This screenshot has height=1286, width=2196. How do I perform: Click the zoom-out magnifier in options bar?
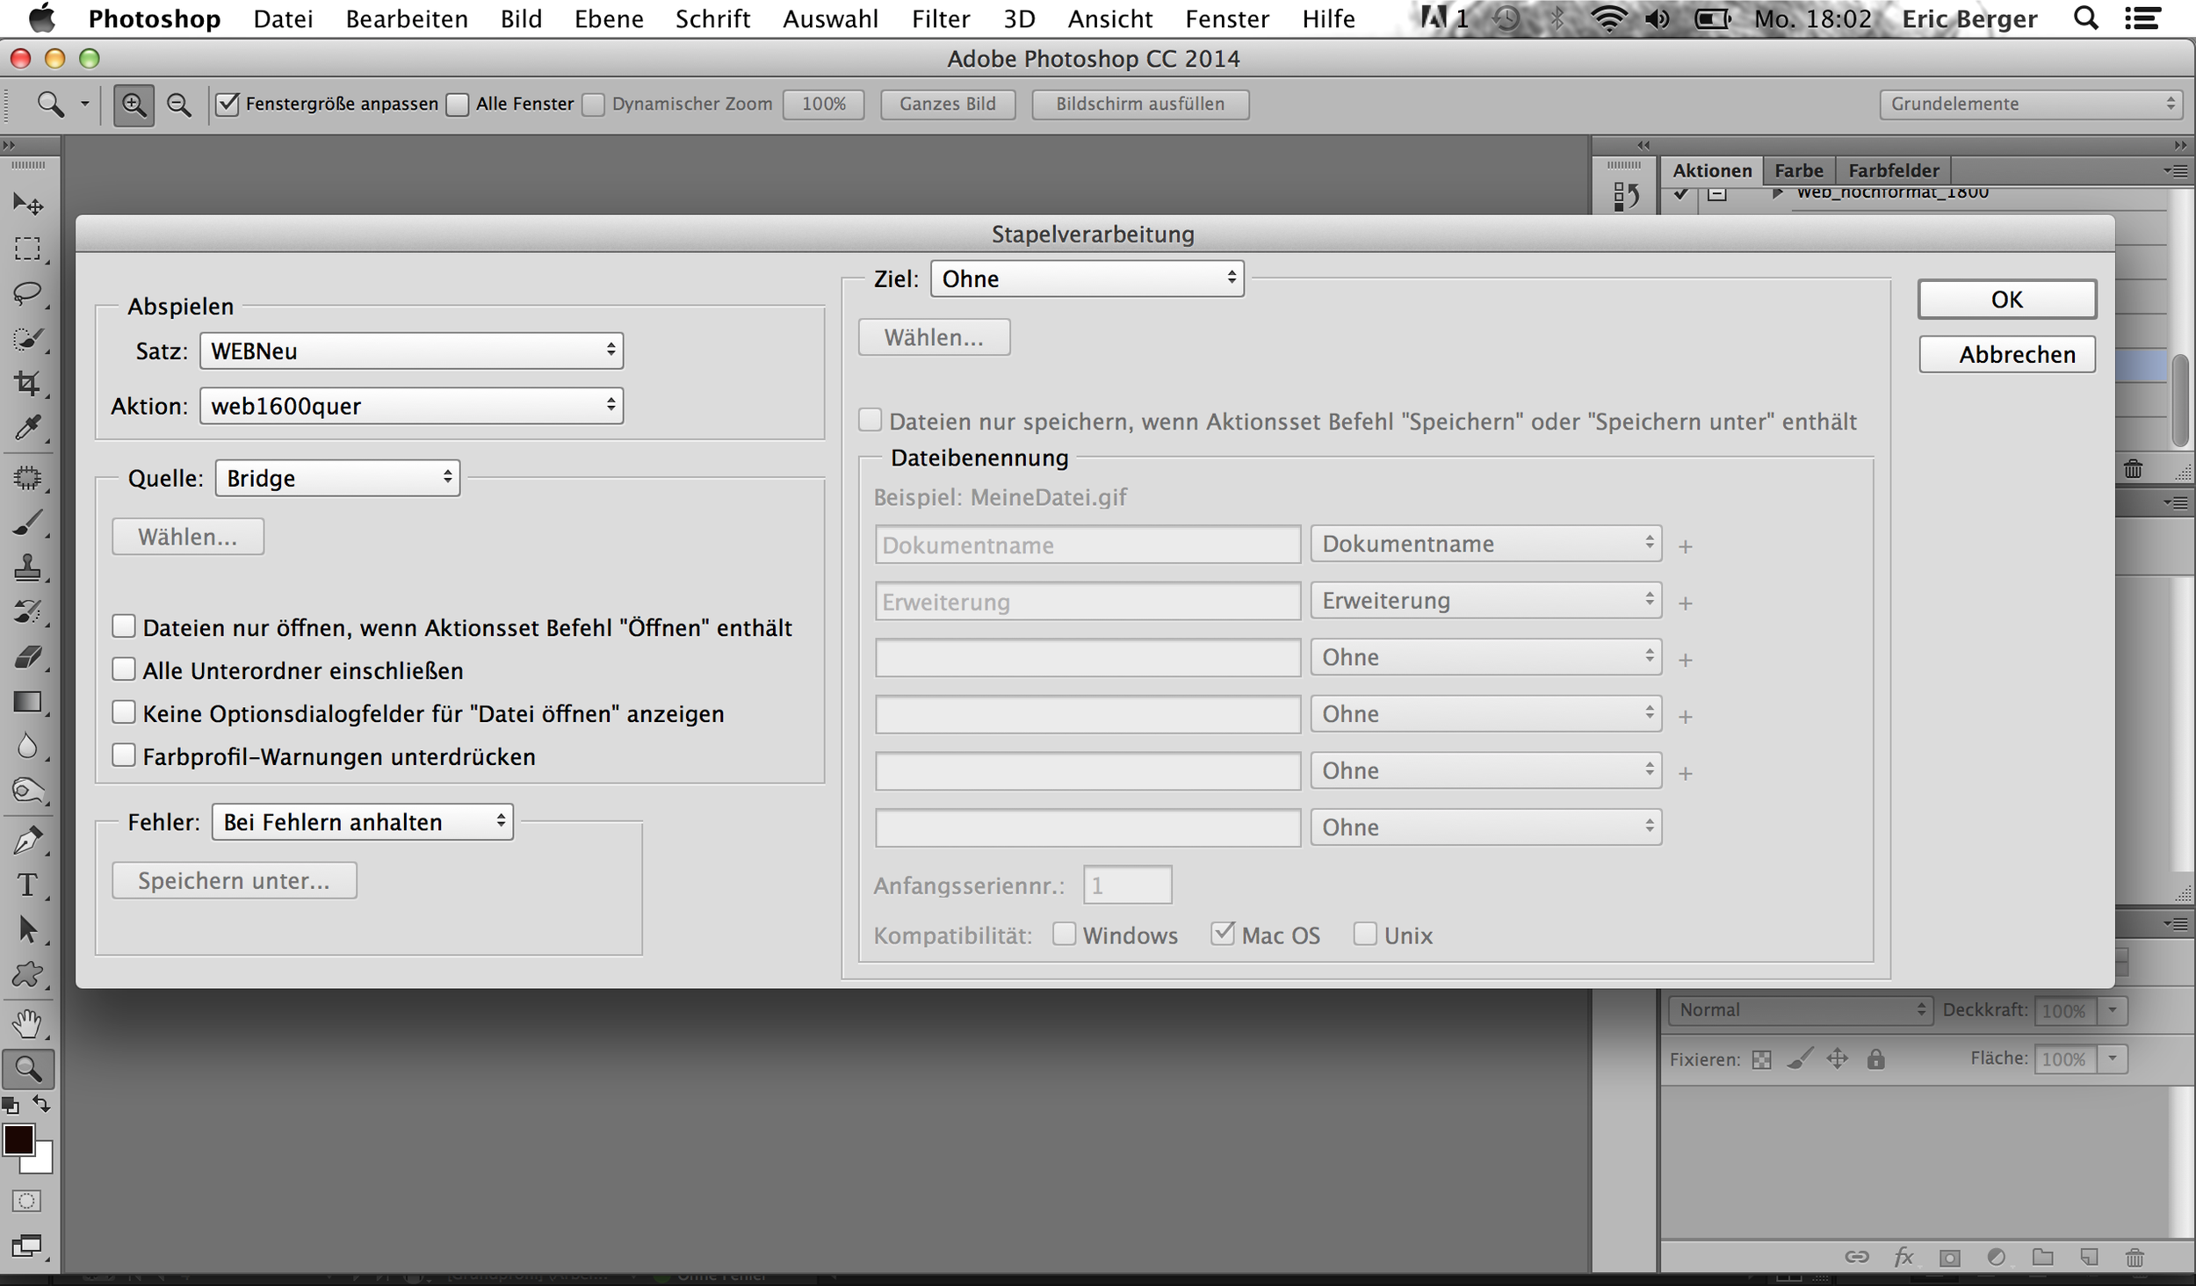(x=179, y=105)
